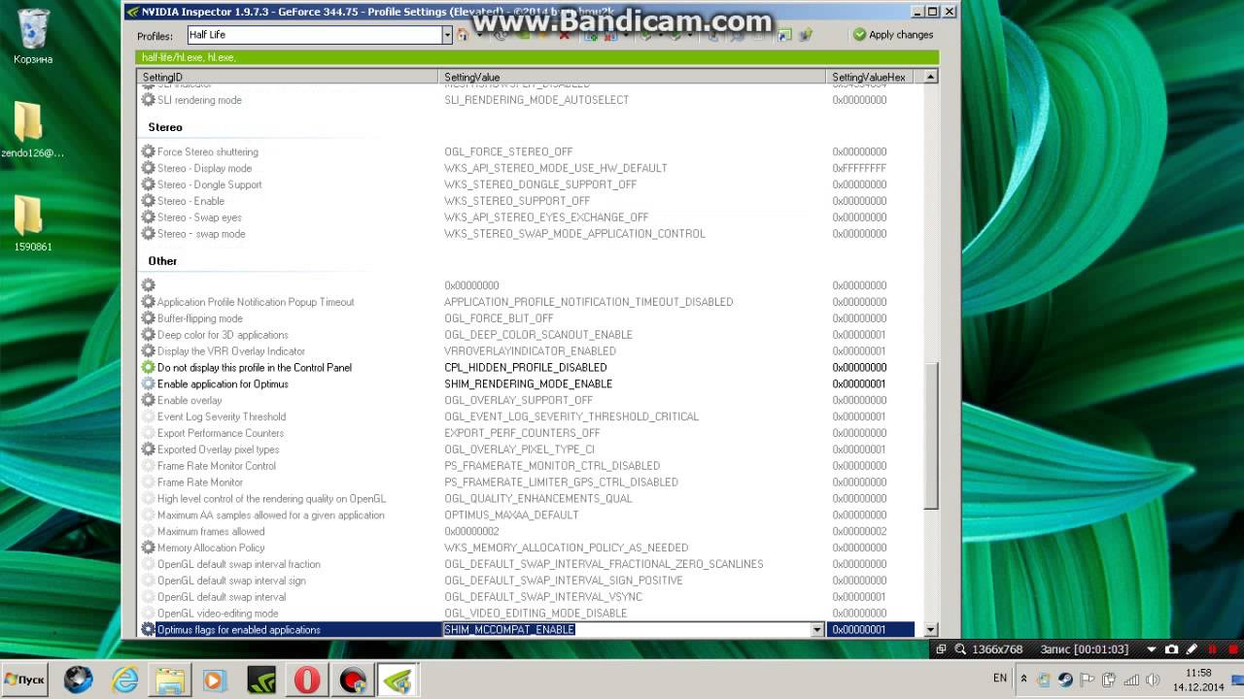Select Frame Rate Monitor Control row

click(526, 466)
